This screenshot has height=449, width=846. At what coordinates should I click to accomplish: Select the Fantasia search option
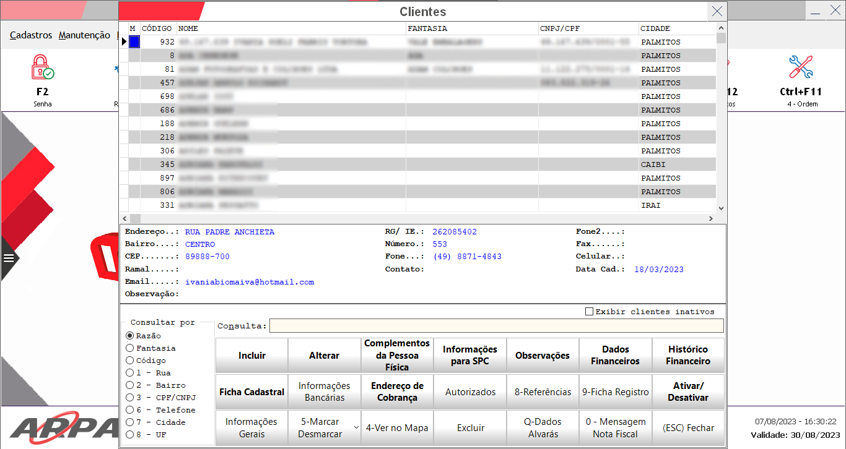(130, 348)
